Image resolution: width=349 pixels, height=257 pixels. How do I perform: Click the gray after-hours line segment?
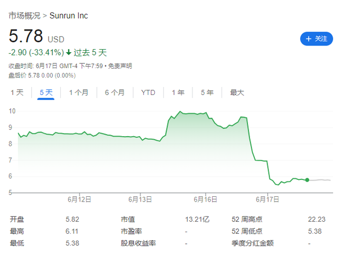pos(320,180)
